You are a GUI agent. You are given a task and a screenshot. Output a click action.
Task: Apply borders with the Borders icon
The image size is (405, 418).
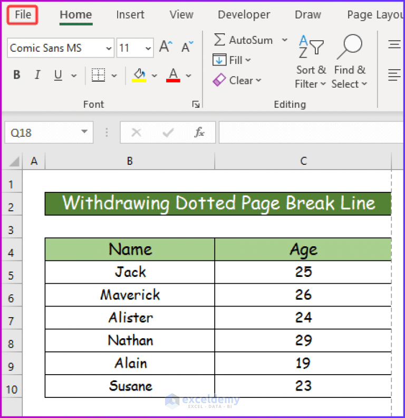click(x=99, y=75)
